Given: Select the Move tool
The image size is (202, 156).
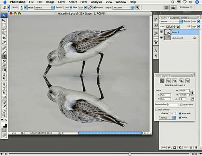Looking at the screenshot, I should 4,20.
